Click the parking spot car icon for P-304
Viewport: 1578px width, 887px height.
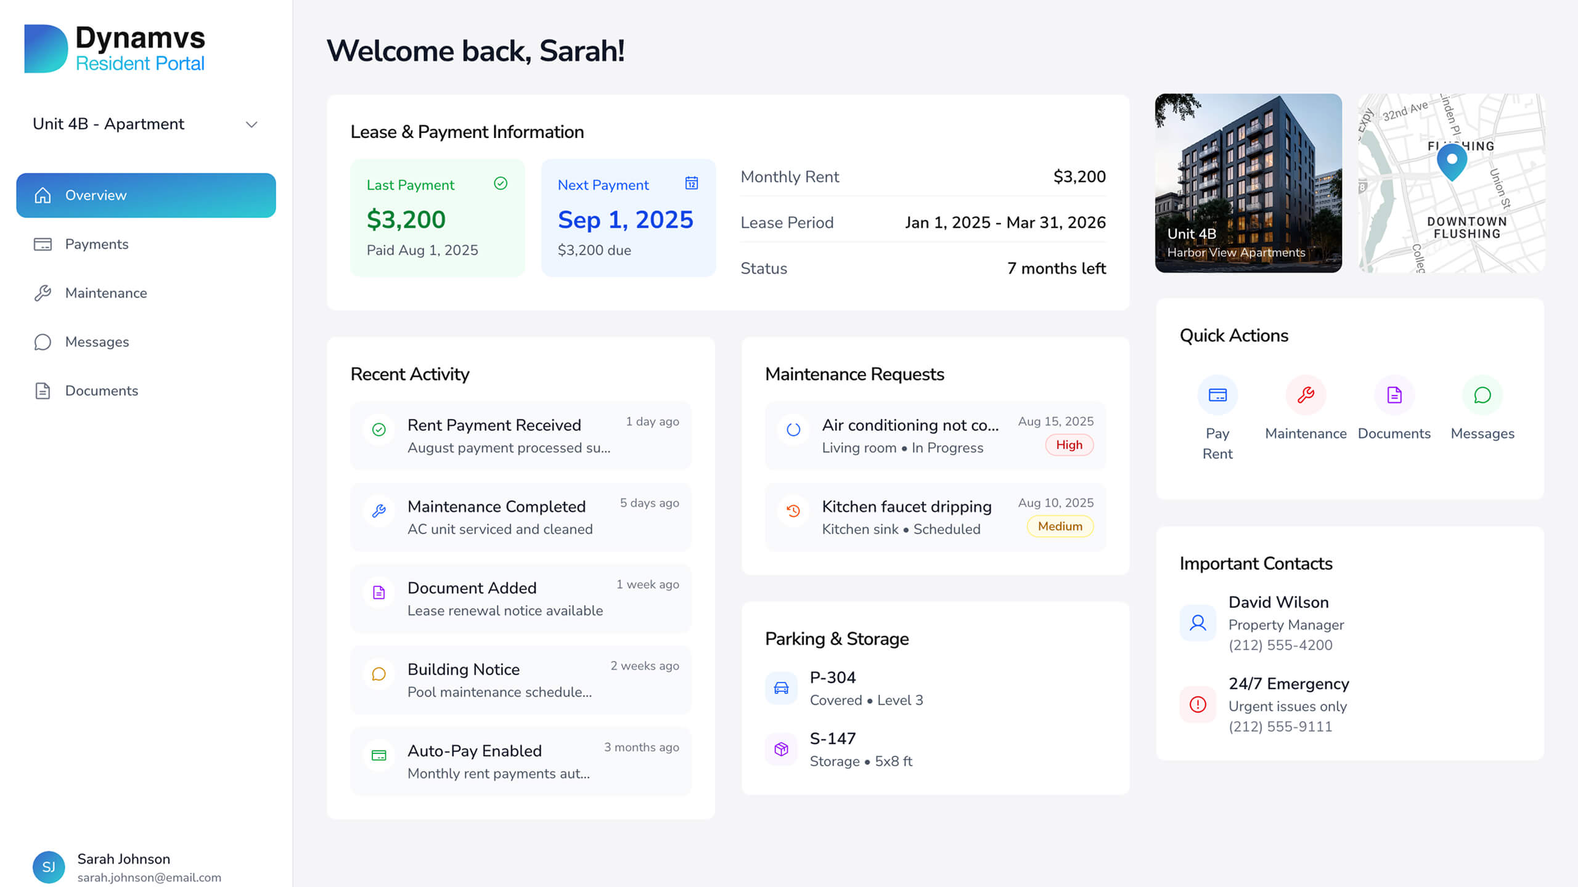pos(780,688)
